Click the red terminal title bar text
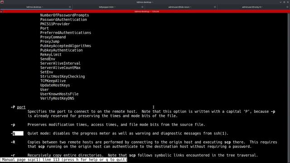 click(x=146, y=11)
